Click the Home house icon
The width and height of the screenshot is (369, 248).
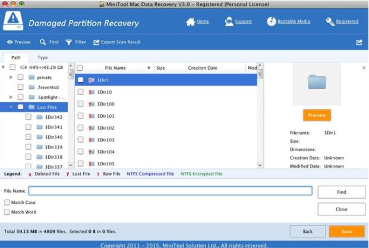190,21
